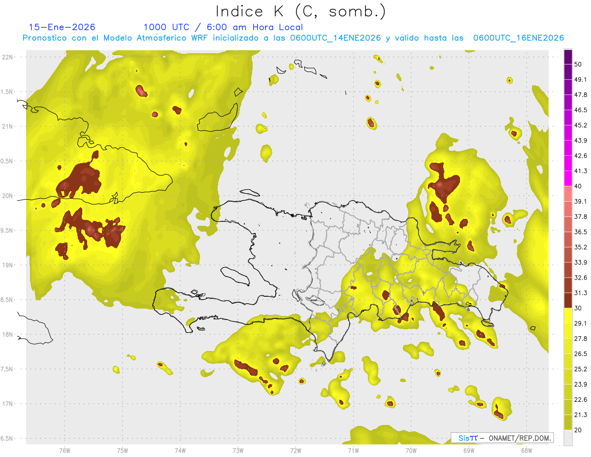
Task: Click the '49.1' color scale value
Action: click(x=580, y=79)
